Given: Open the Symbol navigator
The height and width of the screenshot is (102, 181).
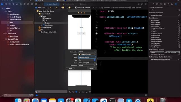Looking at the screenshot, I should [10, 4].
